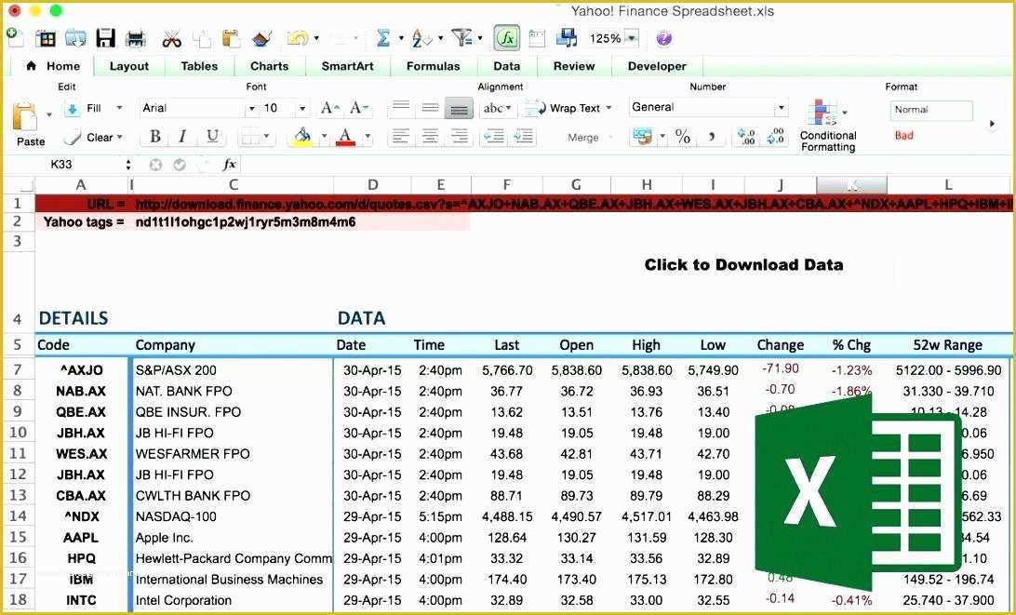The width and height of the screenshot is (1016, 615).
Task: Toggle Bold formatting
Action: click(x=154, y=137)
